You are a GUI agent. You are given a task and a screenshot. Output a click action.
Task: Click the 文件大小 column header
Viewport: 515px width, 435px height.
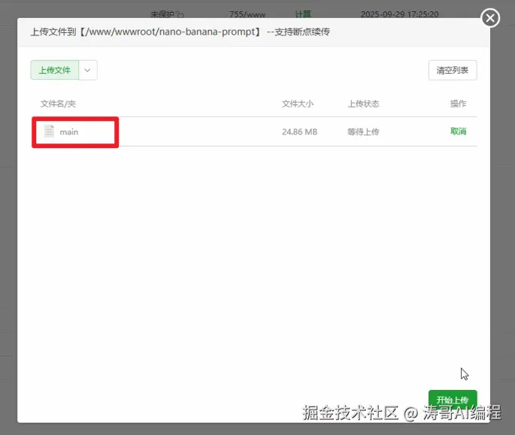click(298, 104)
